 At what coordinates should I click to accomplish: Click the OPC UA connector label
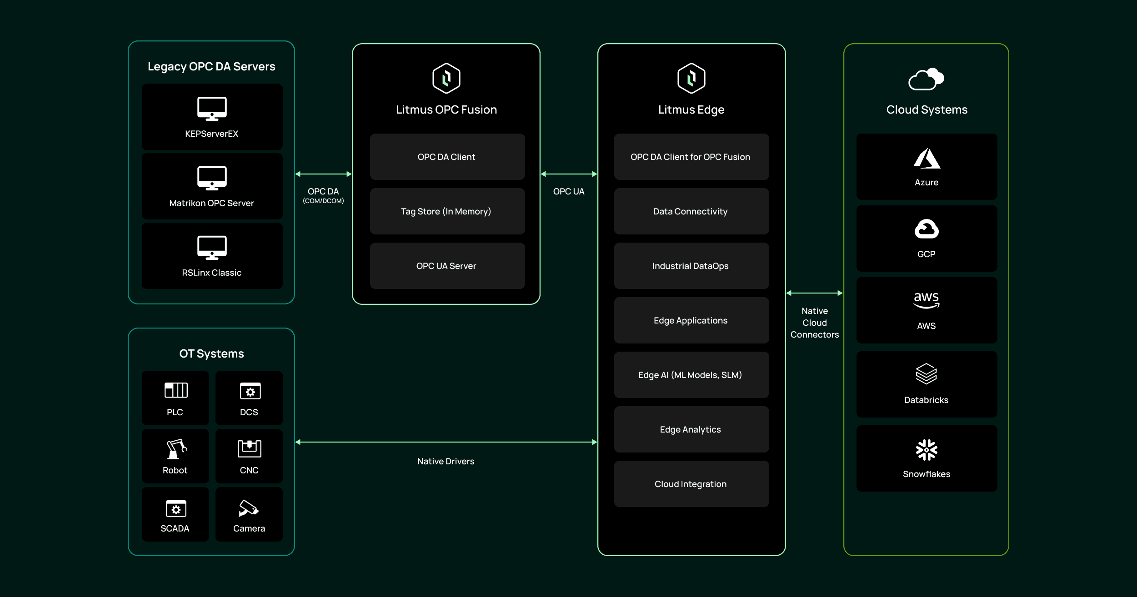569,191
